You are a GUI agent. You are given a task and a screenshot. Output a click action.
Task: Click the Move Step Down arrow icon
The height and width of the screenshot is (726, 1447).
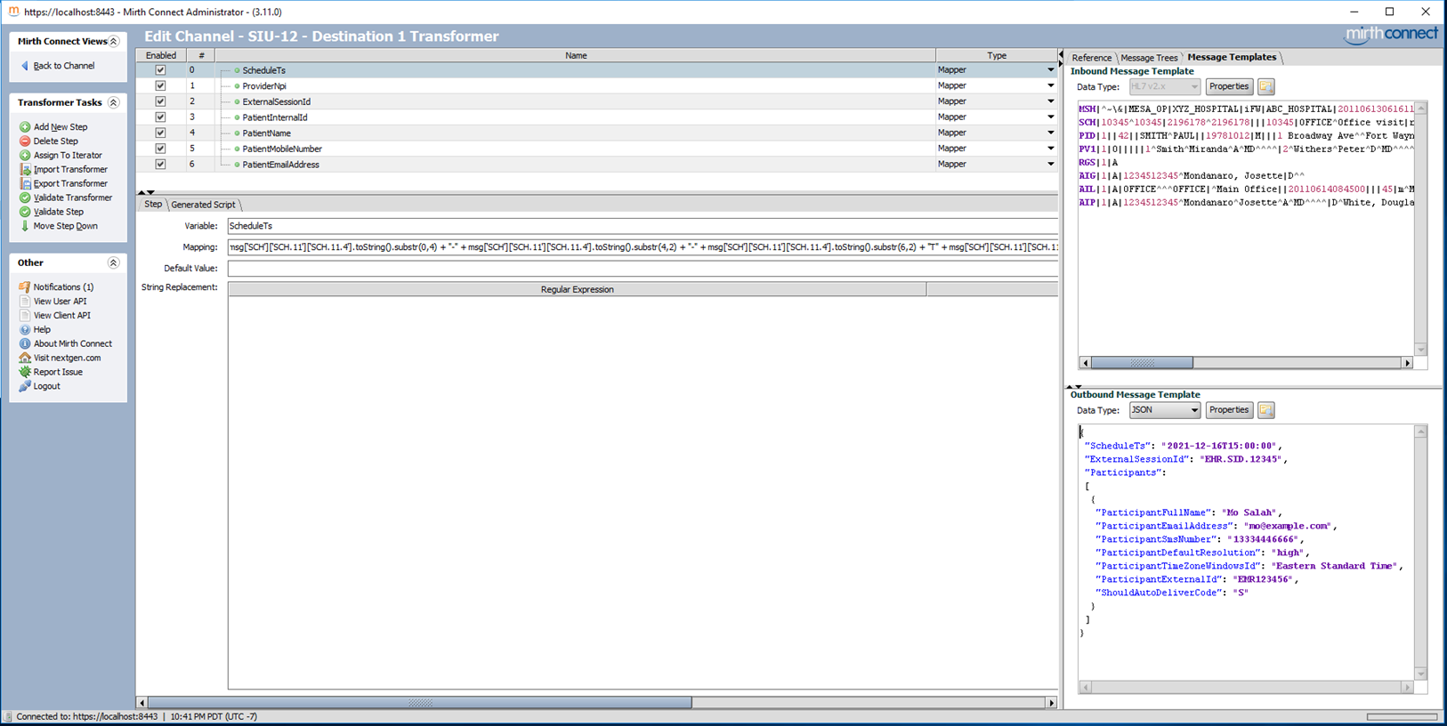point(25,227)
